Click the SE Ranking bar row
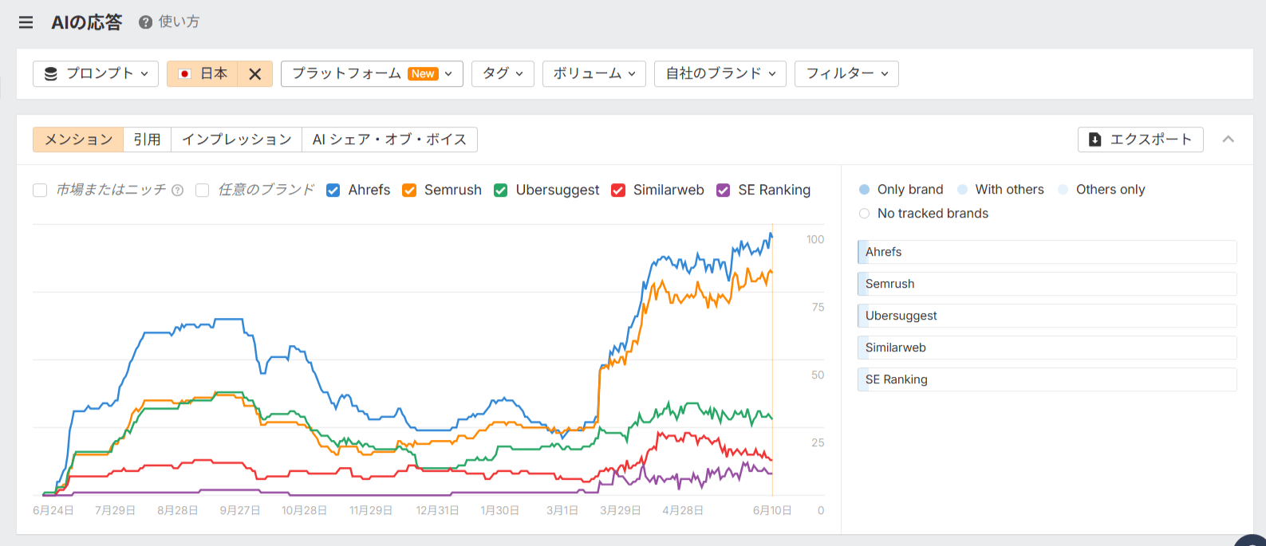This screenshot has width=1266, height=546. 1047,379
